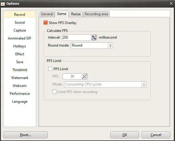Open the Mode Consuming CPU cycles dropdown
The height and width of the screenshot is (141, 175).
pos(105,84)
